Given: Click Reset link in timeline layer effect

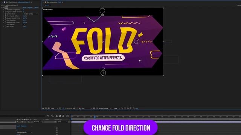Looking at the screenshot, I should click(x=18, y=126).
